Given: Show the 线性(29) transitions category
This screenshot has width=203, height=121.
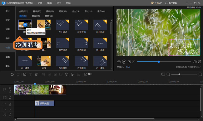Looking at the screenshot, I should [76, 11].
